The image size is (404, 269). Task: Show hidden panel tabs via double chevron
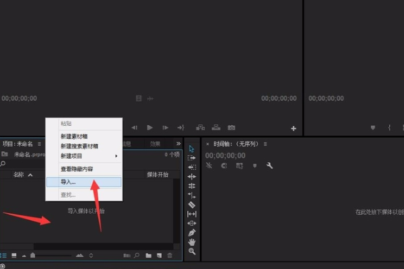click(x=178, y=144)
